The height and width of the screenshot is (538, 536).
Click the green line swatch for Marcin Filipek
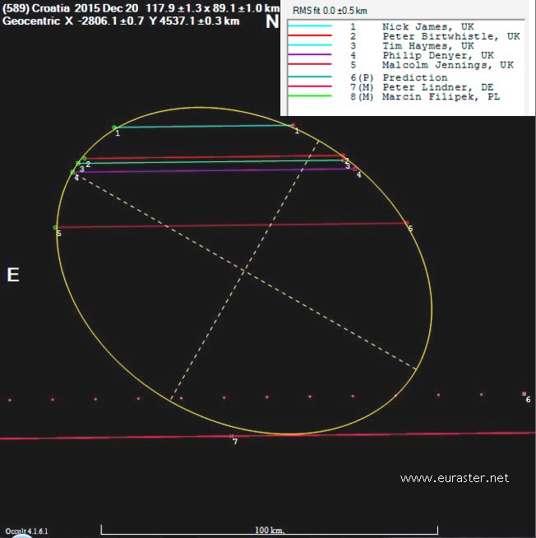click(x=309, y=97)
